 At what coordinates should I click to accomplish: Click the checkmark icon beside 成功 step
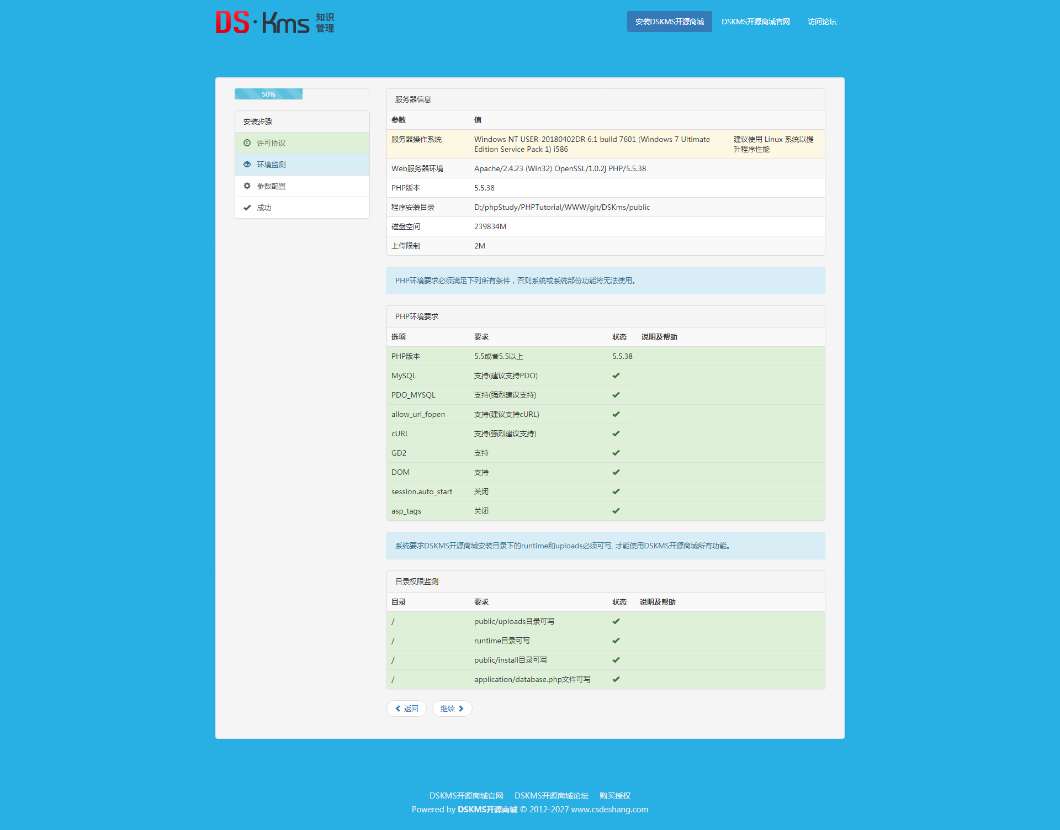(247, 208)
